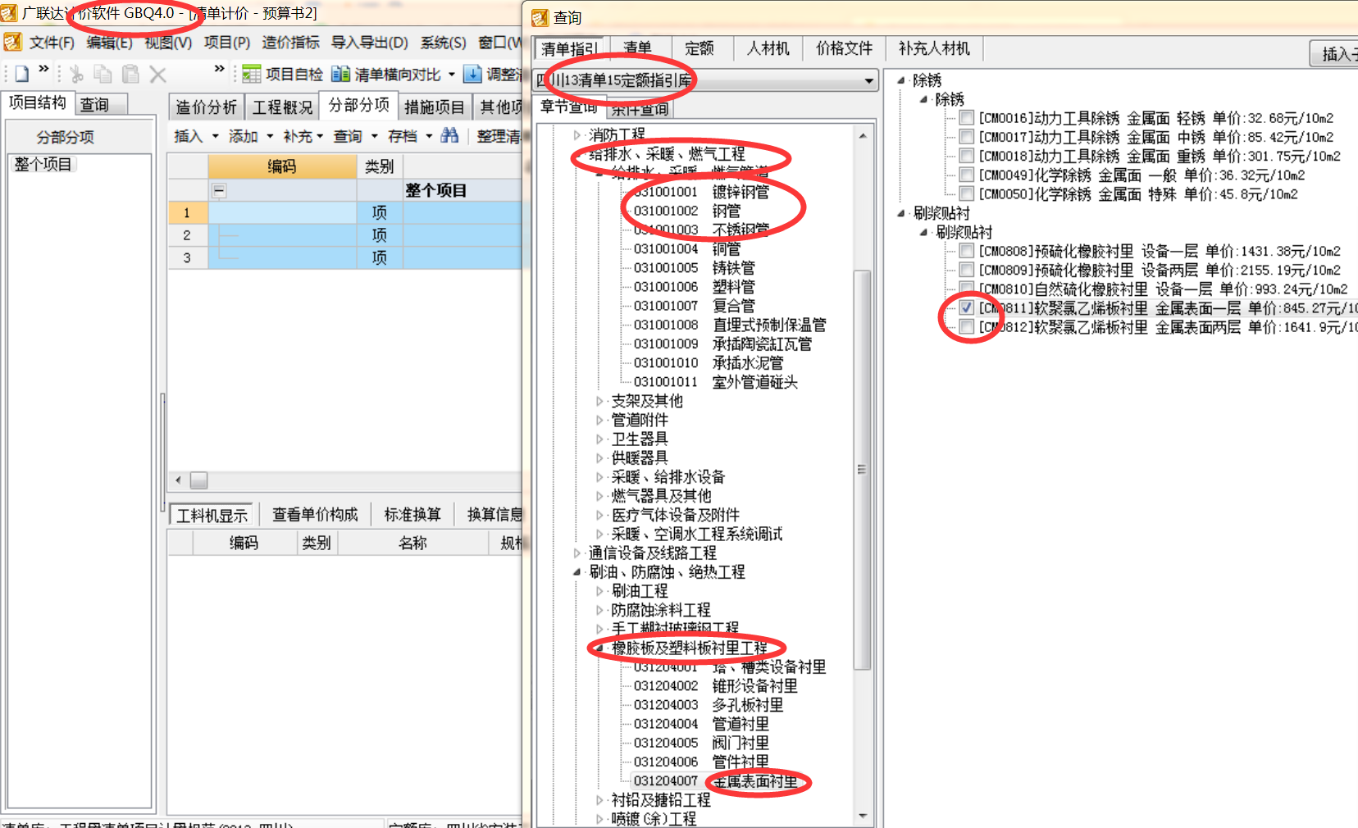Collapse the 除锈 top group in results
1358x828 pixels.
click(x=901, y=80)
